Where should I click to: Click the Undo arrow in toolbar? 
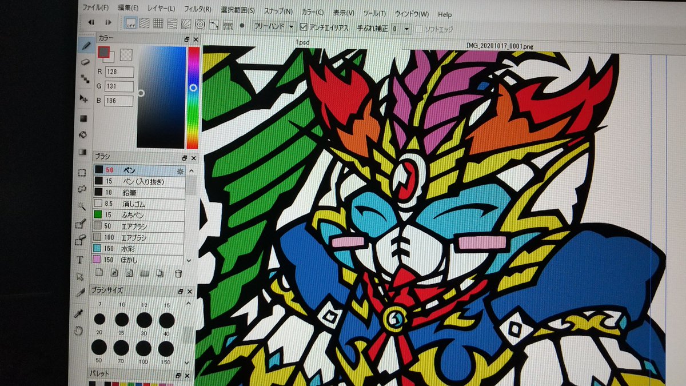[91, 22]
